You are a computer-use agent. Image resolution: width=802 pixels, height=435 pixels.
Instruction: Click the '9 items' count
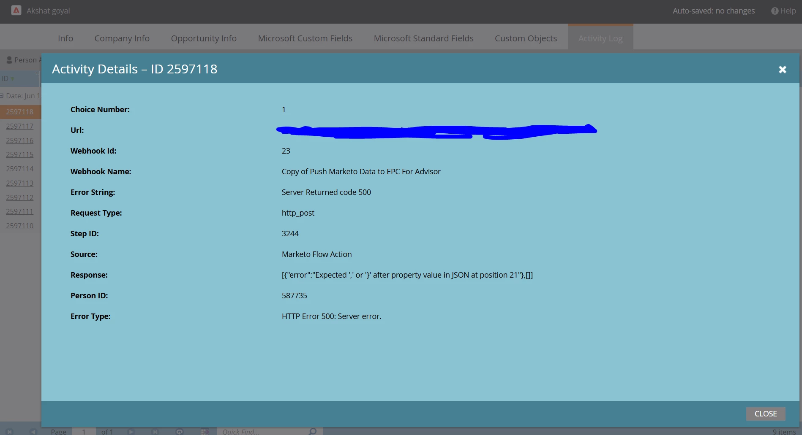pos(784,432)
